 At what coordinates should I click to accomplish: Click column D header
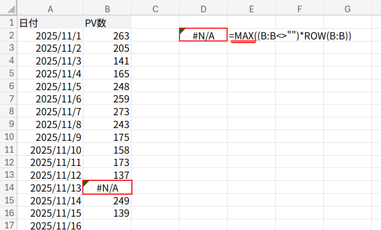tap(204, 8)
